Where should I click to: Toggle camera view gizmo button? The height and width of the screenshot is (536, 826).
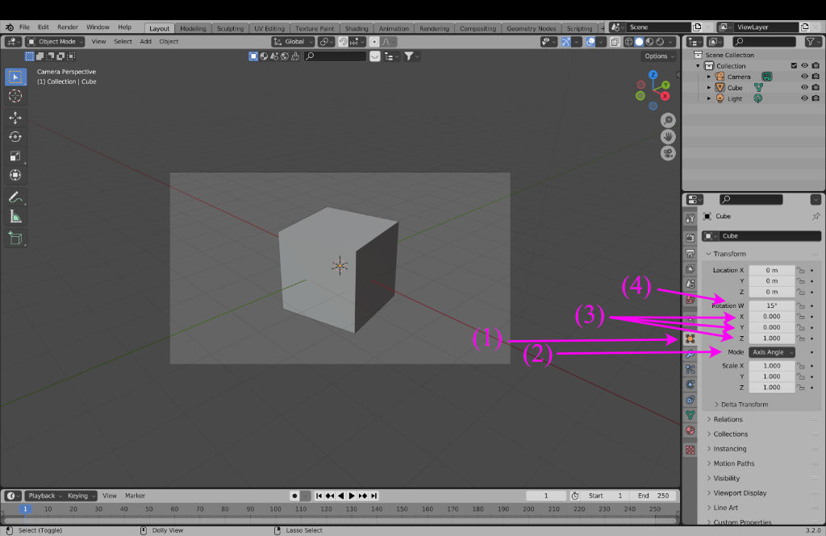tap(668, 153)
